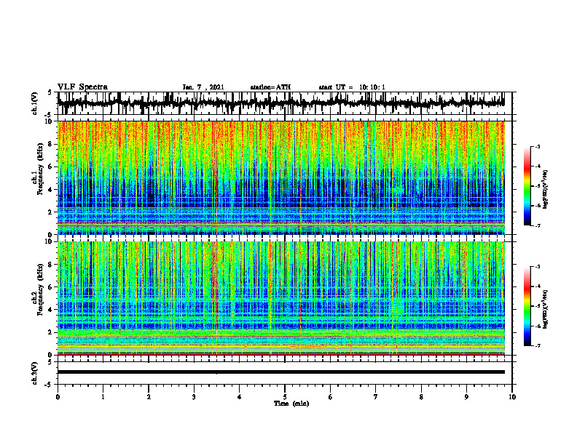The height and width of the screenshot is (445, 577).
Task: Click the '6' kHz tick of ch.1 spectrogram
Action: [x=51, y=167]
